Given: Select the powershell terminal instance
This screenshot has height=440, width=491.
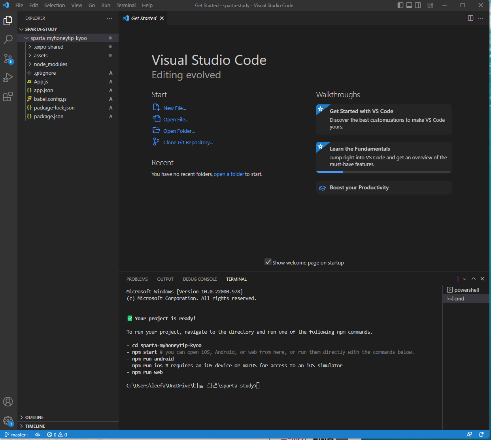Looking at the screenshot, I should [x=466, y=290].
